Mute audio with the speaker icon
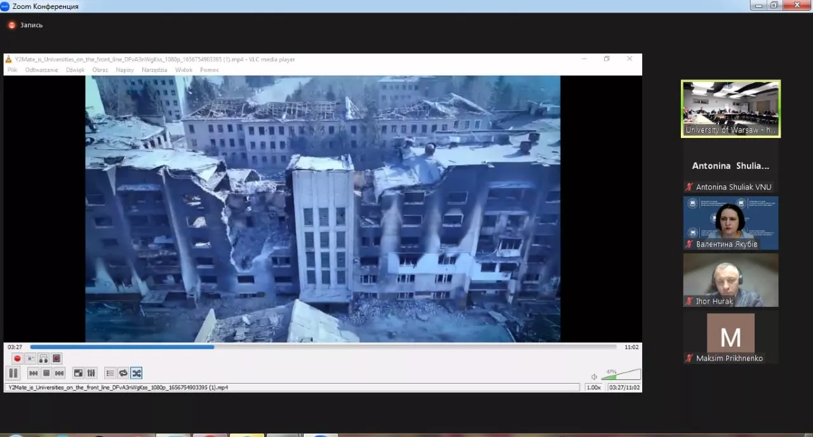 tap(594, 377)
